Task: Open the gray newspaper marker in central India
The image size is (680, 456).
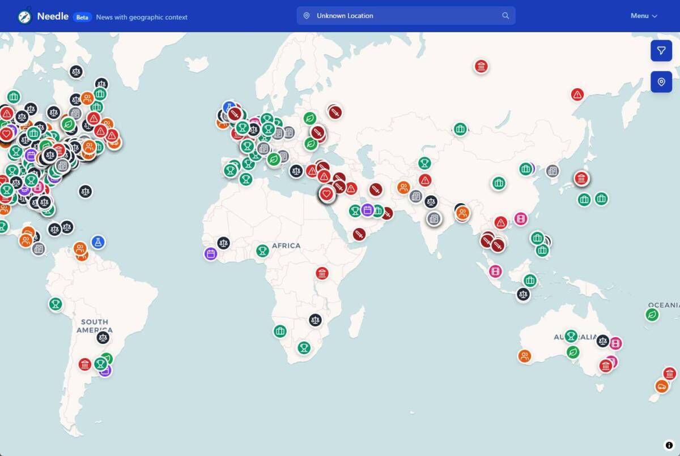Action: [434, 218]
